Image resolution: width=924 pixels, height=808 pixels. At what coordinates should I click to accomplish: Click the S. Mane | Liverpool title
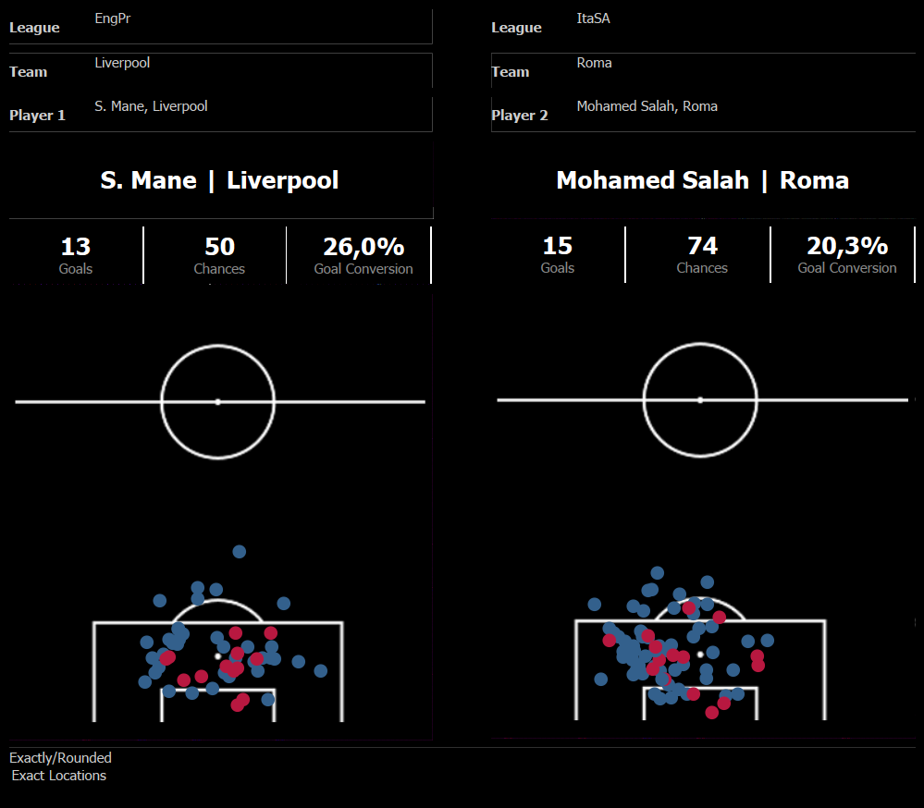(x=219, y=180)
